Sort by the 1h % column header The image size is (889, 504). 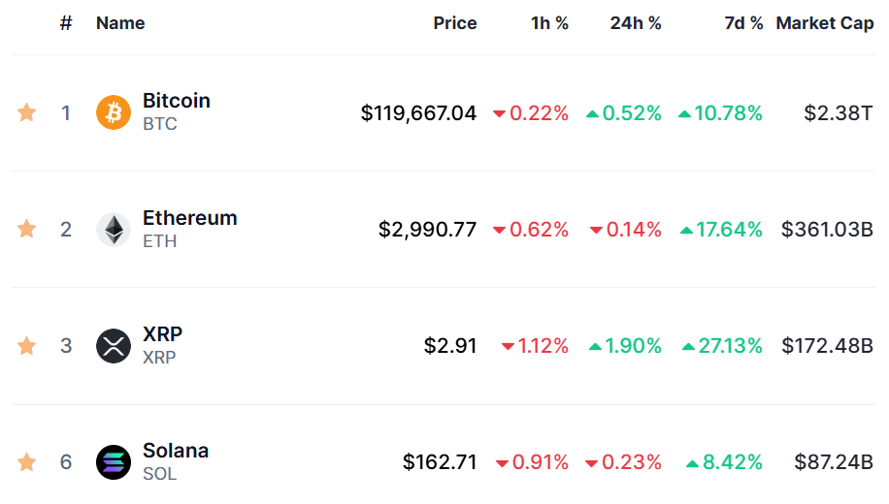[549, 23]
